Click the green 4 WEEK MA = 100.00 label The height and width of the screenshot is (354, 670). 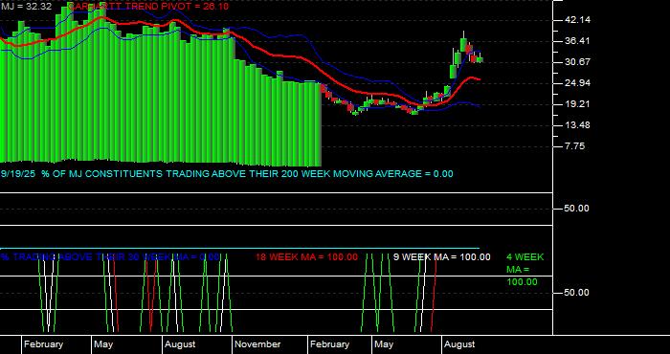[525, 270]
